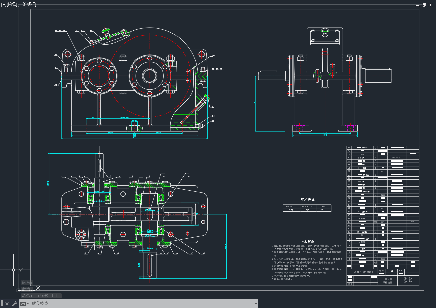
Task: Open the [-] viewport controls menu
Action: 4,4
